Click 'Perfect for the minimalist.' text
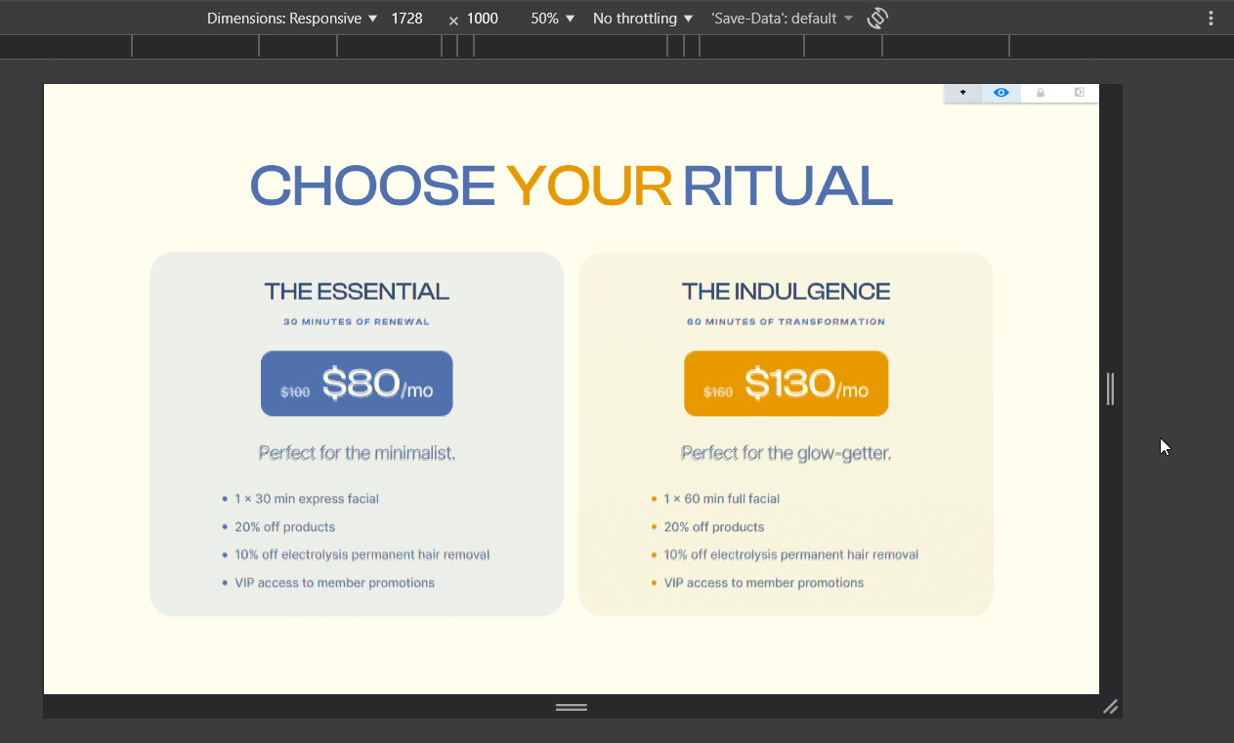The width and height of the screenshot is (1234, 743). [357, 453]
